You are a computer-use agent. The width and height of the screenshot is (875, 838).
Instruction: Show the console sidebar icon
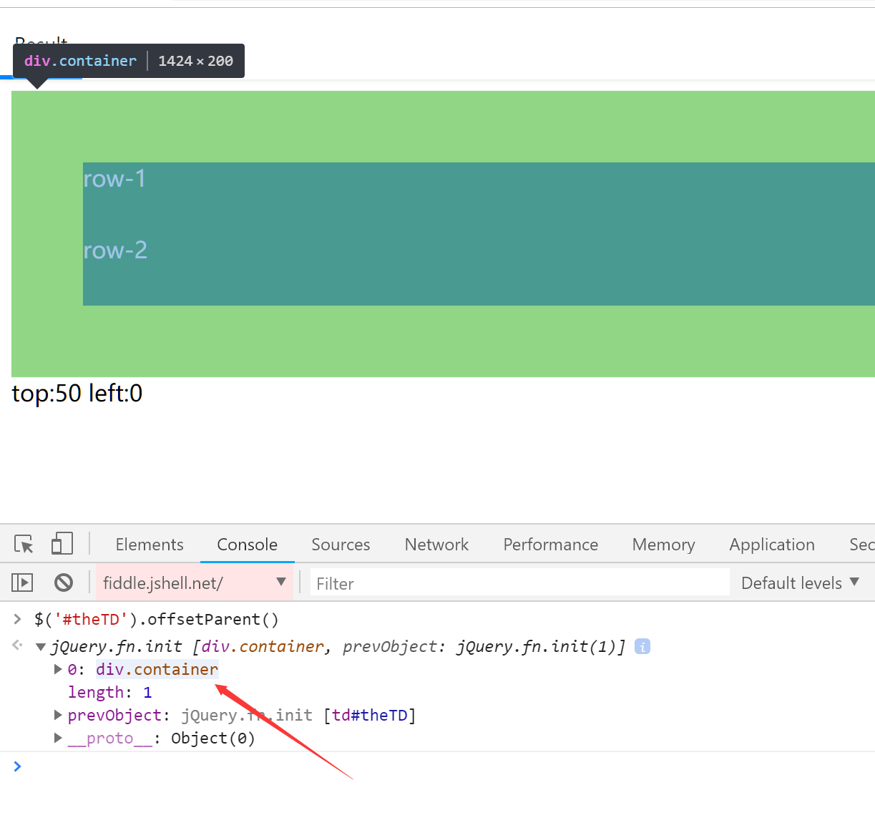(22, 583)
